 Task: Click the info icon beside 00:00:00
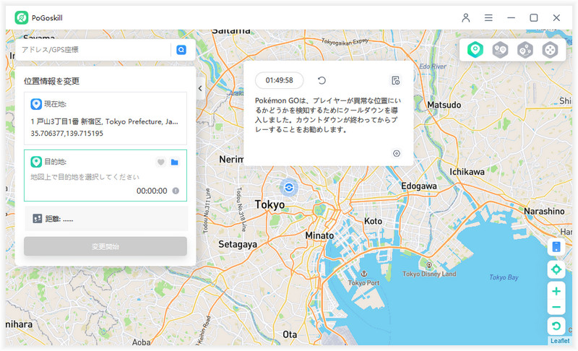[176, 191]
